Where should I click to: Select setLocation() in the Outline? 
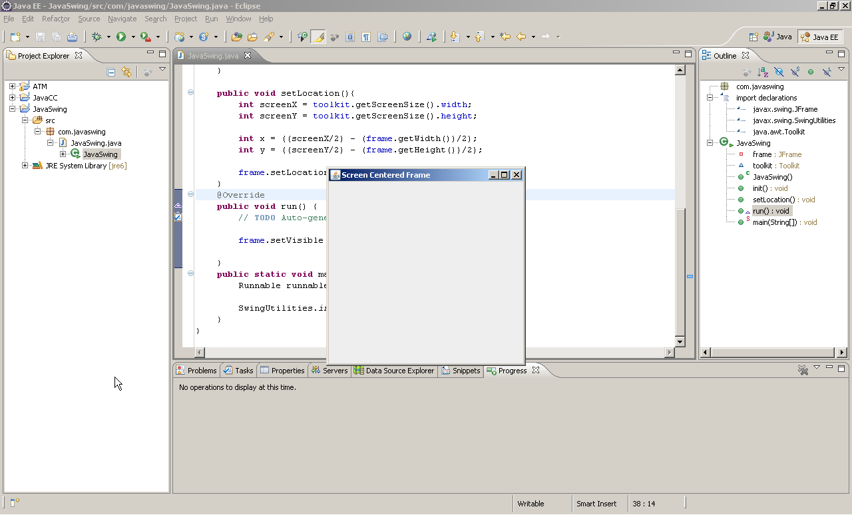tap(773, 200)
